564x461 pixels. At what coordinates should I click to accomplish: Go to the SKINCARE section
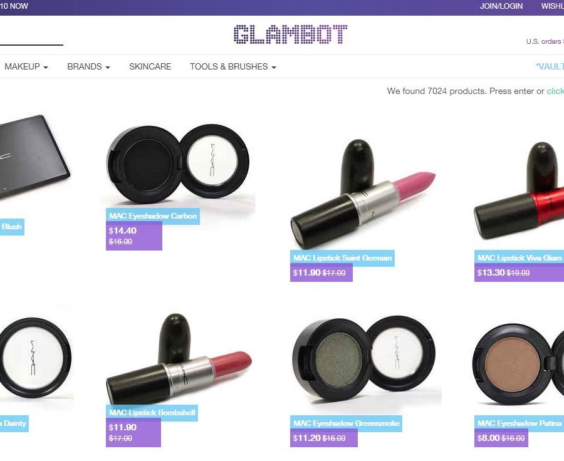[x=150, y=66]
